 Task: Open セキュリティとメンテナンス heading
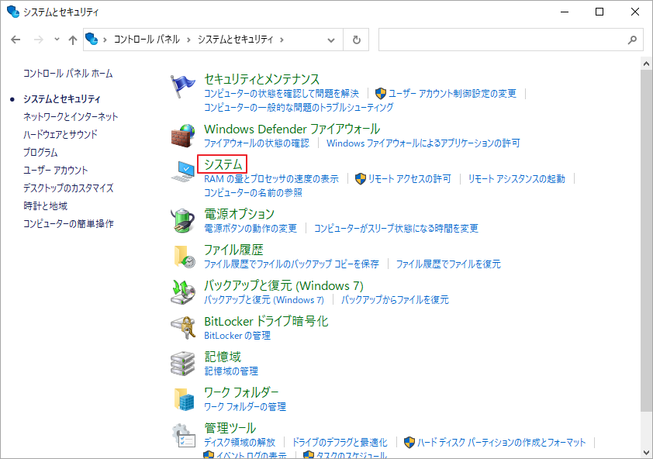(261, 79)
